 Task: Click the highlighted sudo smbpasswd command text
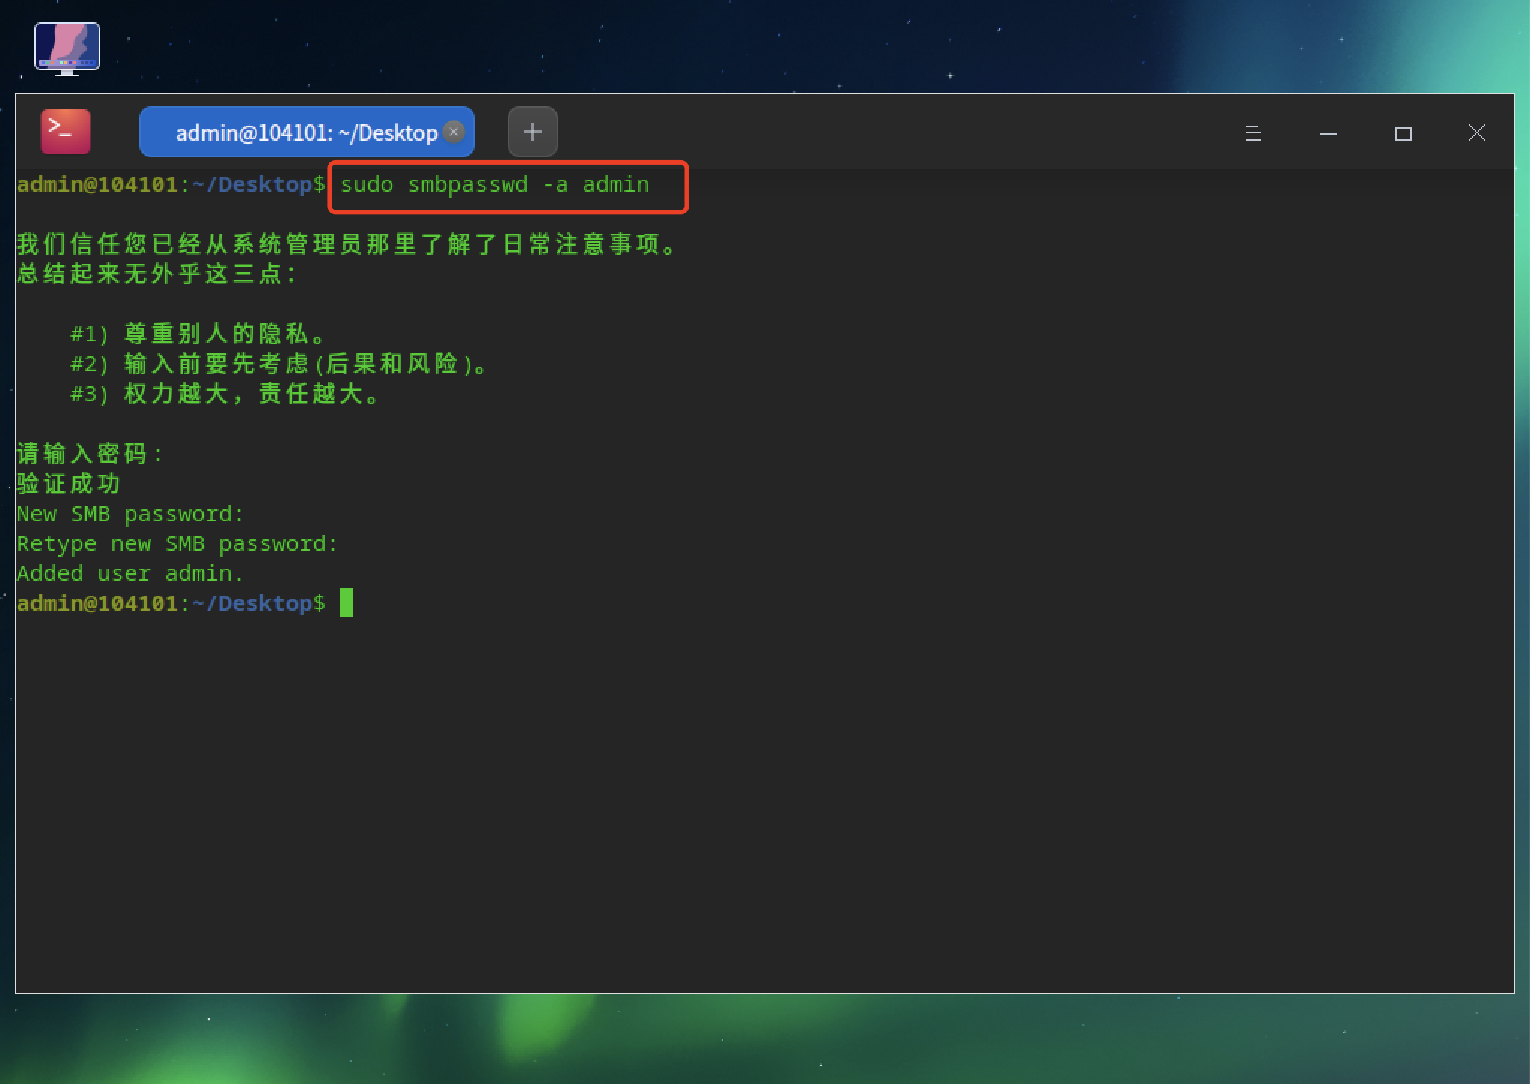pyautogui.click(x=495, y=185)
